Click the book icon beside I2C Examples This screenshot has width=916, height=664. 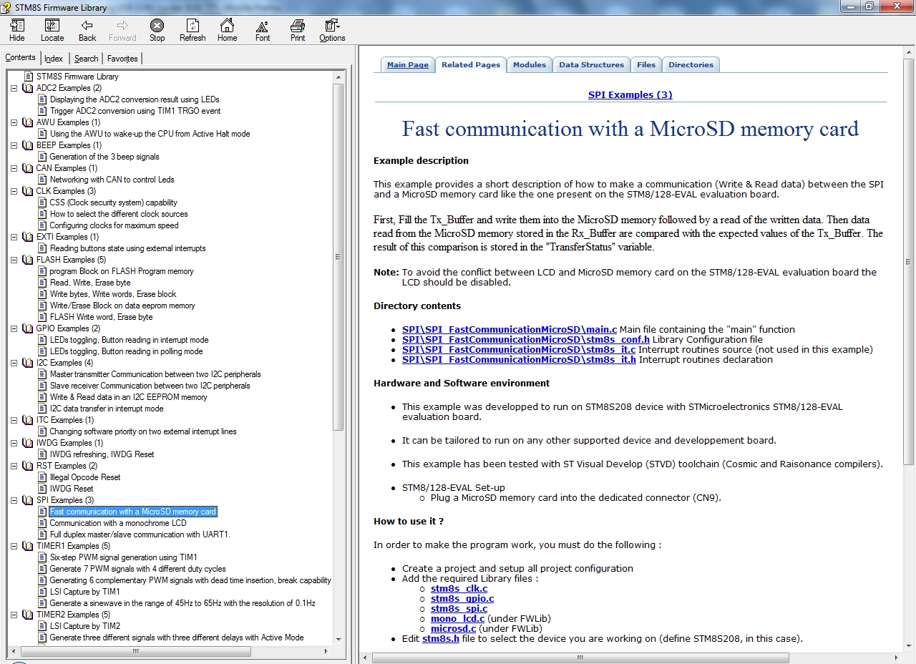[x=28, y=363]
